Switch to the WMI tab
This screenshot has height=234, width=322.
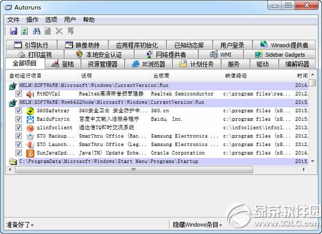[221, 55]
